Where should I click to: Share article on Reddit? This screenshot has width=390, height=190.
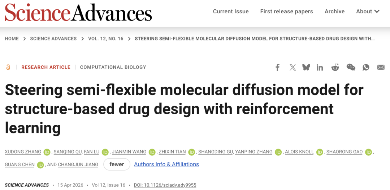click(335, 67)
